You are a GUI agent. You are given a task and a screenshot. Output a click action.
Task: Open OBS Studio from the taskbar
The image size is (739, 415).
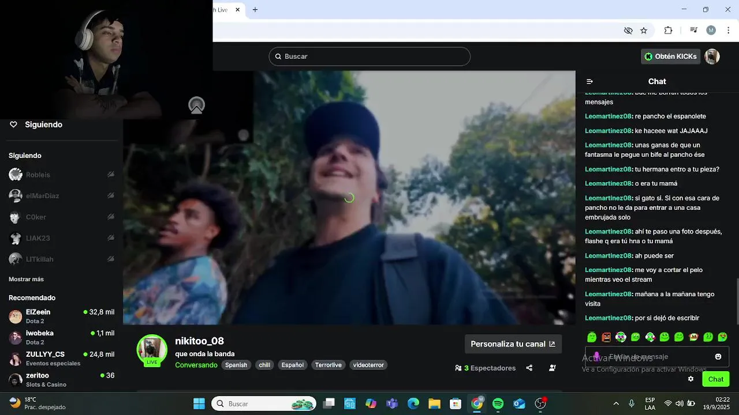point(540,403)
